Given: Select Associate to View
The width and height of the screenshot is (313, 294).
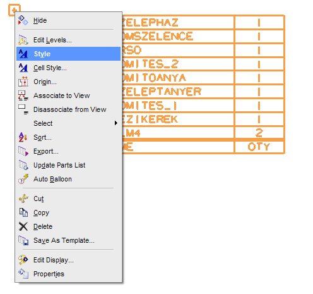Looking at the screenshot, I should coord(61,95).
